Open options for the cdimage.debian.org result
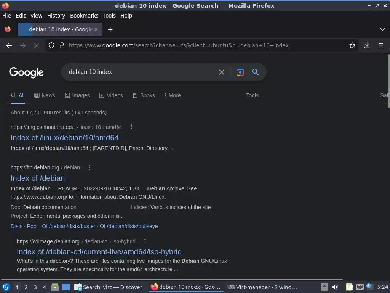Screen dimensions: 390x293 [x=145, y=241]
